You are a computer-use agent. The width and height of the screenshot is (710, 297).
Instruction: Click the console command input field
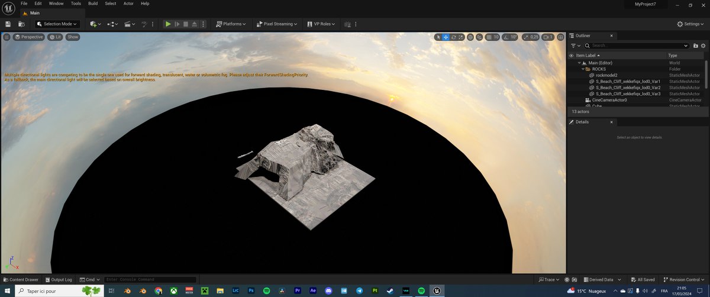coord(150,279)
